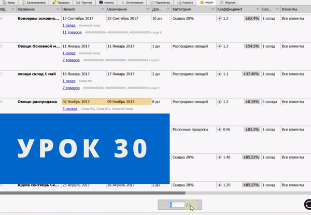311x215 pixels.
Task: Open the Окончание column filter dropdown
Action: [x=148, y=9]
